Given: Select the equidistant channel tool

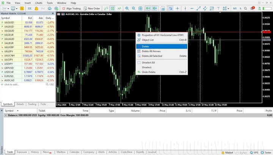Looking at the screenshot, I should [205, 8].
